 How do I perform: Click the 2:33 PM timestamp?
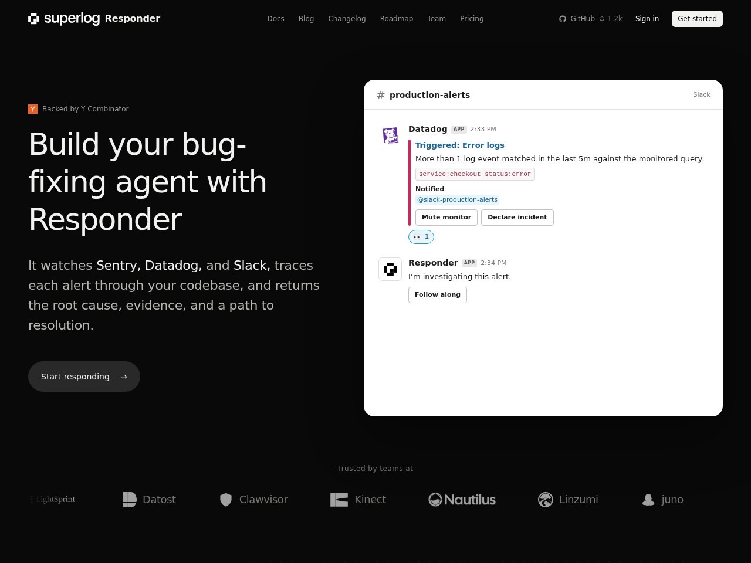[483, 130]
